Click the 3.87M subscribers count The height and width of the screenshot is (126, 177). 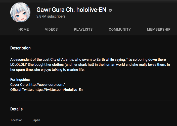coord(51,16)
